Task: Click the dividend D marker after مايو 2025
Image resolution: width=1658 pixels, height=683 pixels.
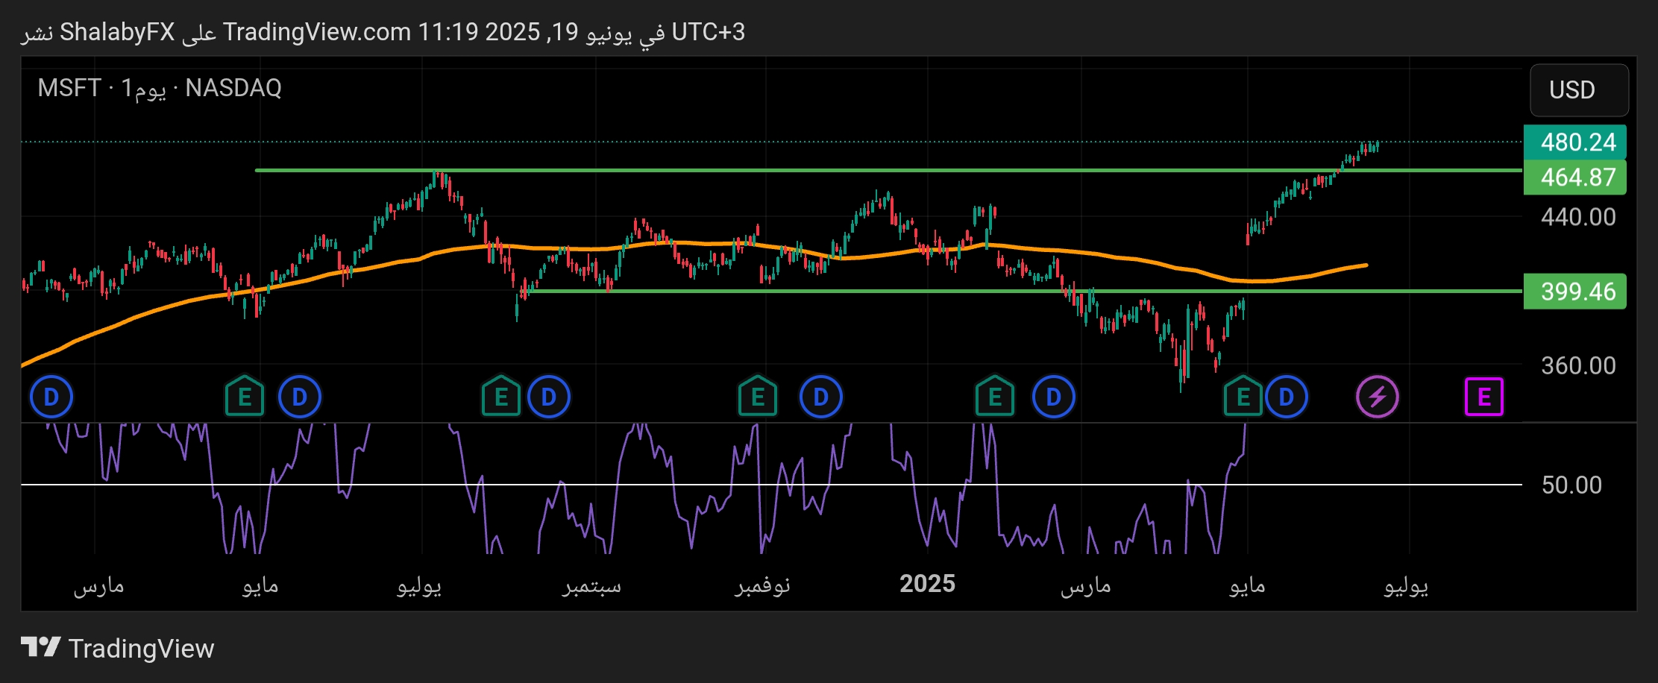Action: point(1287,397)
